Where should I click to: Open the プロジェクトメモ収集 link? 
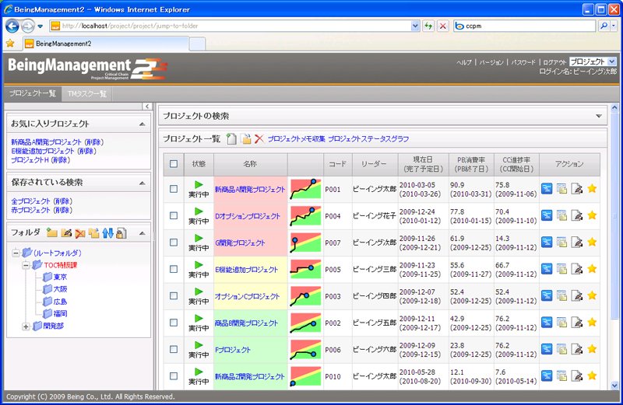click(297, 139)
